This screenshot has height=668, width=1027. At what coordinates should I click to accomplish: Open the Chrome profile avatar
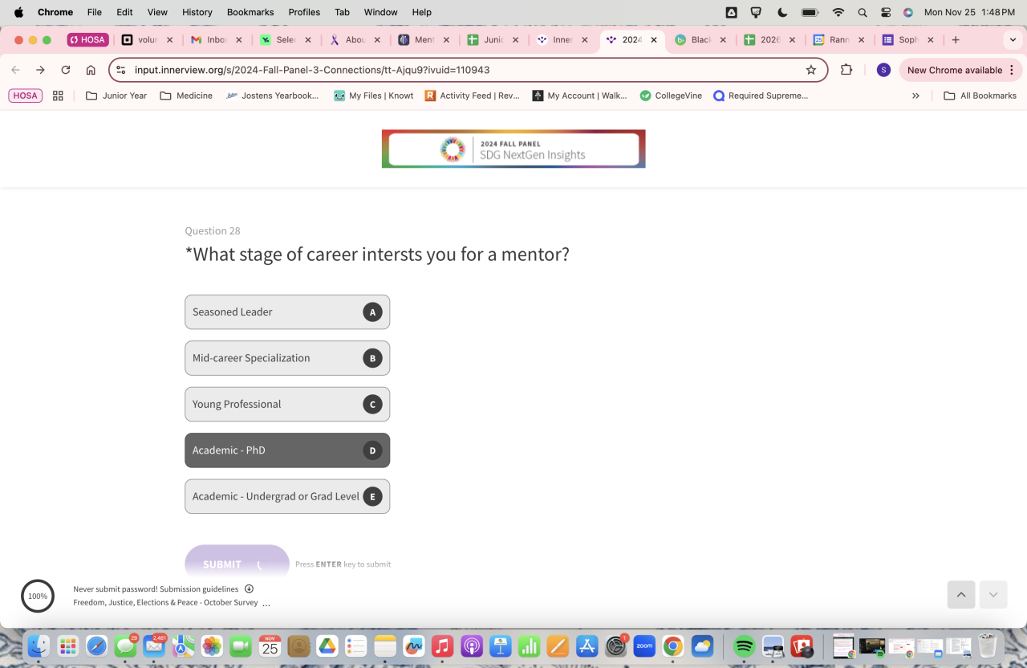pyautogui.click(x=883, y=70)
